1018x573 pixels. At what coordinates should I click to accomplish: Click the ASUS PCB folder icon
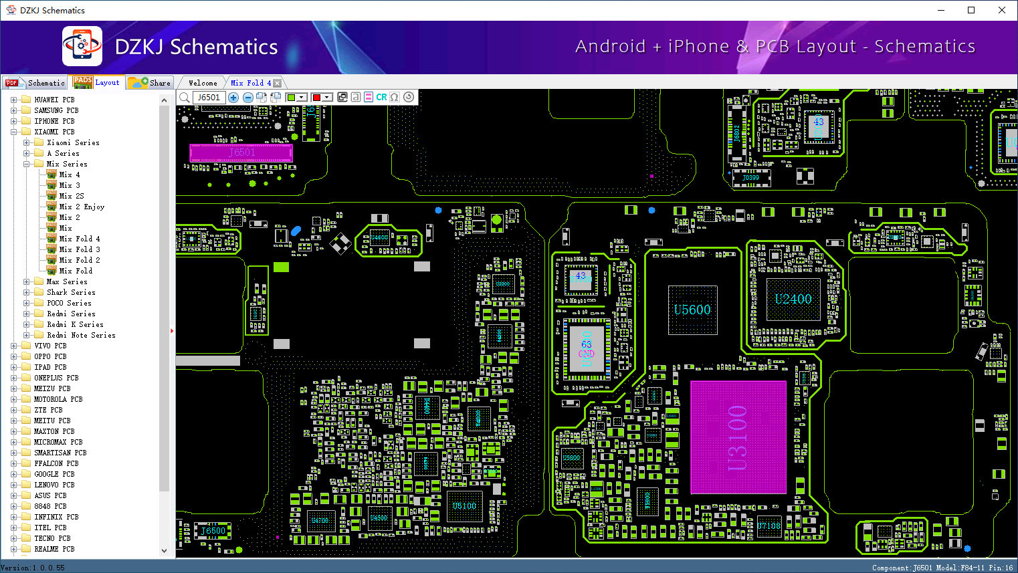pos(26,495)
